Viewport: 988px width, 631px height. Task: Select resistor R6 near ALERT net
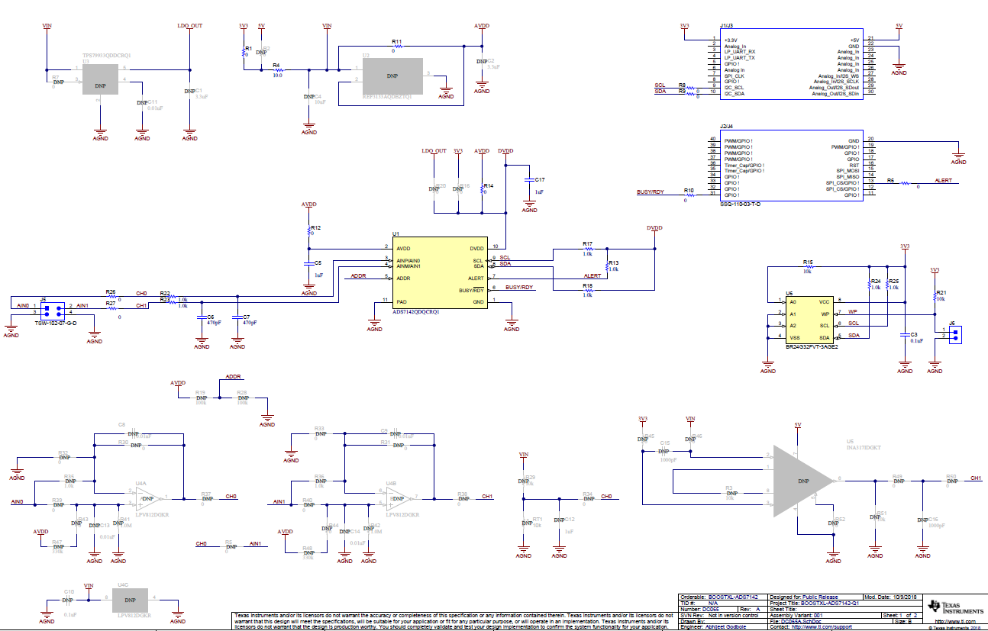[x=905, y=183]
